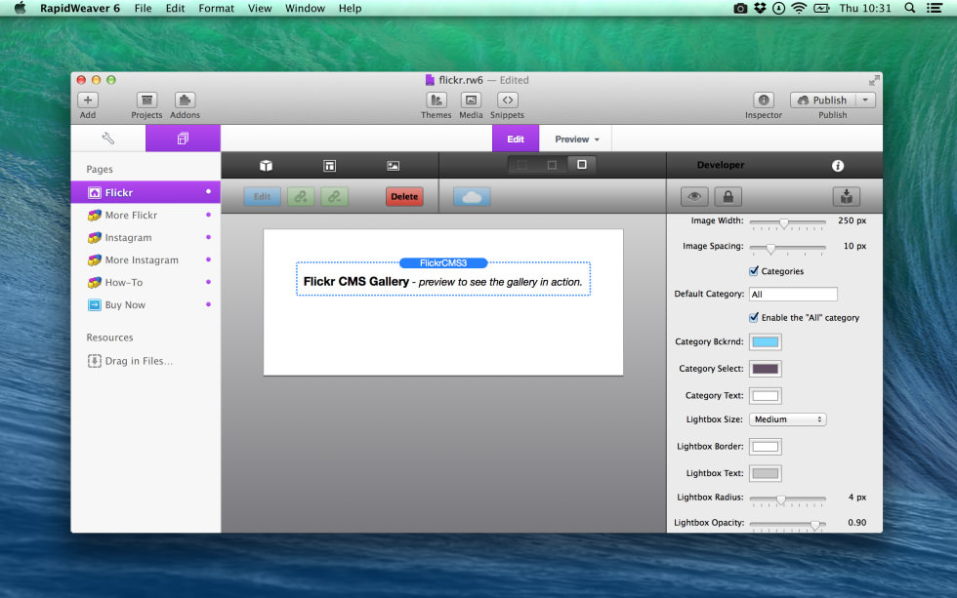
Task: Select the More Flickr page
Action: (x=146, y=215)
